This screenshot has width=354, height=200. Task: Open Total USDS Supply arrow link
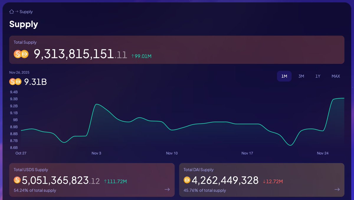click(x=167, y=189)
